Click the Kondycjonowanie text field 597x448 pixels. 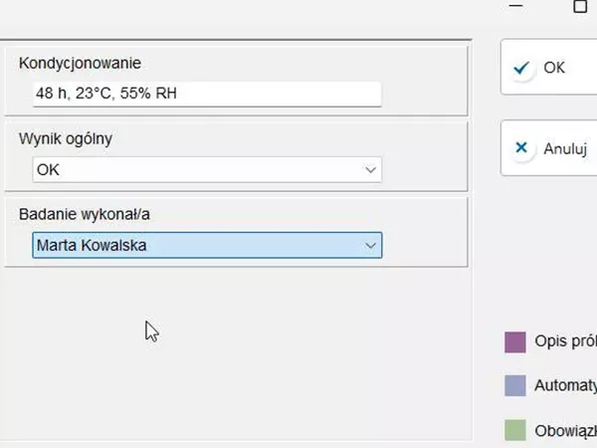pyautogui.click(x=206, y=94)
